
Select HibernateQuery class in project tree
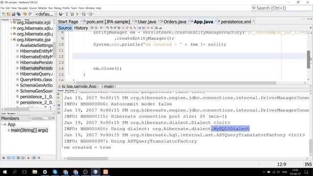[x=36, y=74]
